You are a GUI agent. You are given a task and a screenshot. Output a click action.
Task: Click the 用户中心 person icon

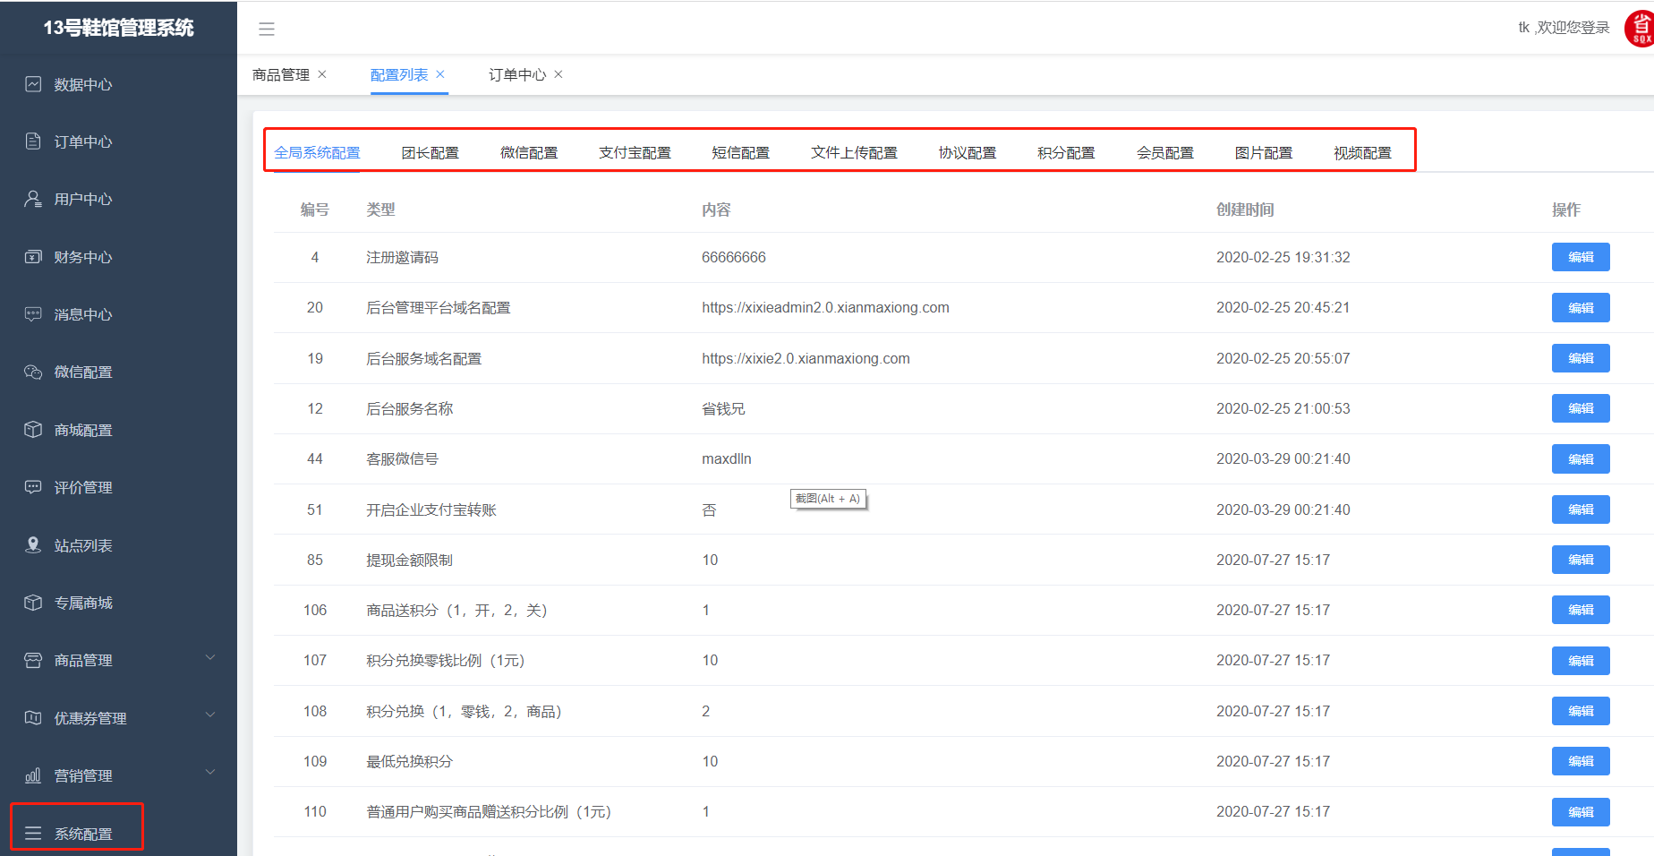point(33,199)
